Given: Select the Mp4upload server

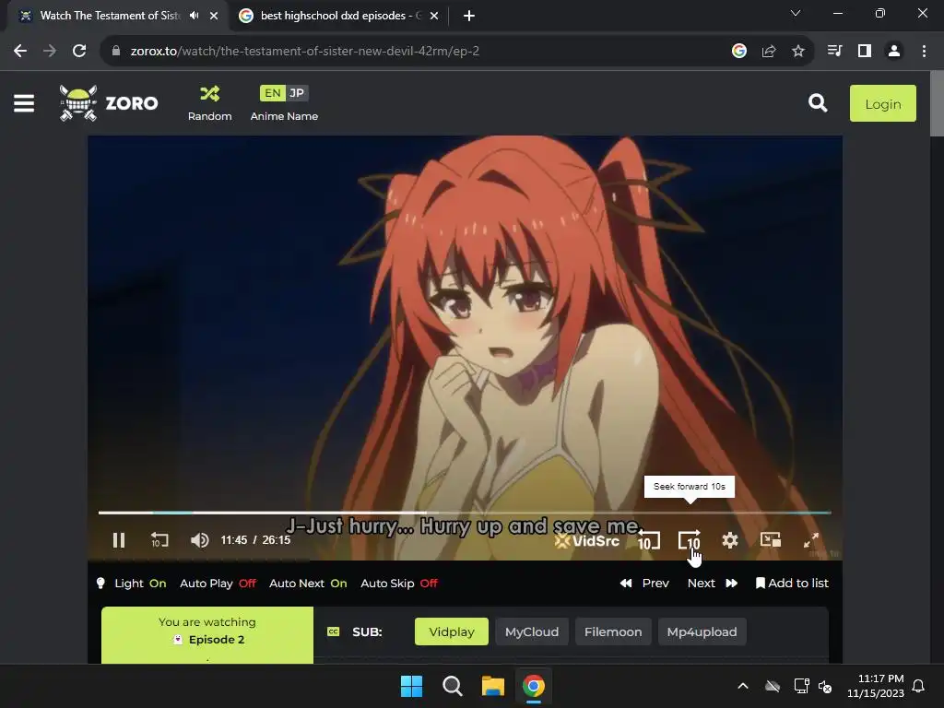Looking at the screenshot, I should (702, 631).
